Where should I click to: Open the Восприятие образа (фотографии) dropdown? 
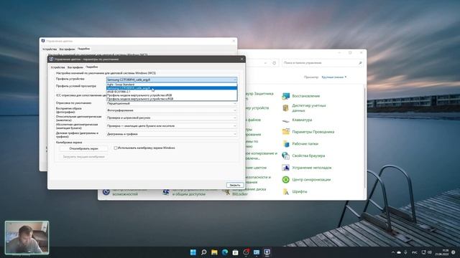(x=172, y=110)
